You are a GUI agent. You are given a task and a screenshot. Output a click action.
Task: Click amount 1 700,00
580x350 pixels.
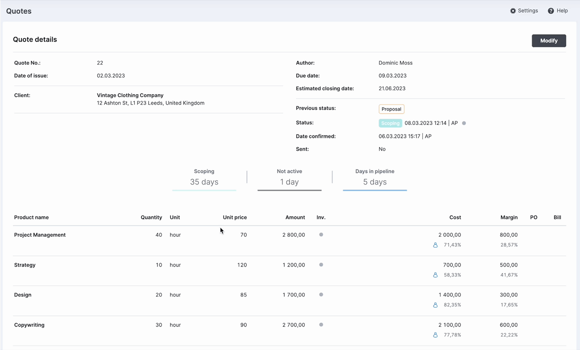point(294,295)
